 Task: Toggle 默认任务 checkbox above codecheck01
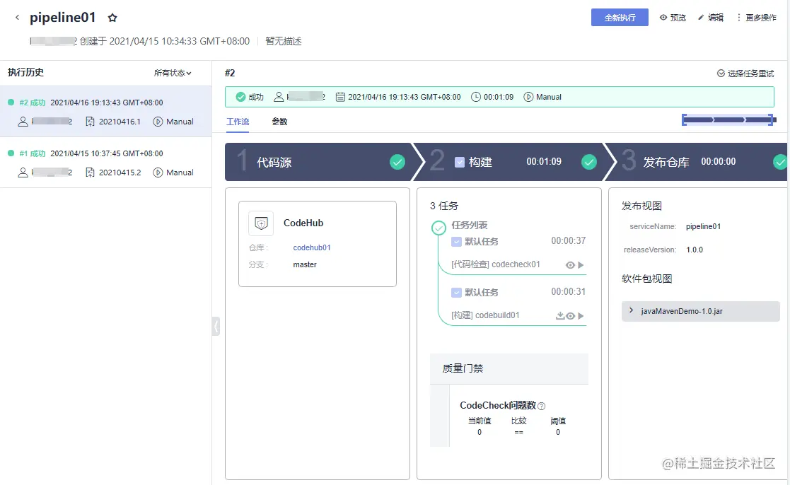click(456, 242)
